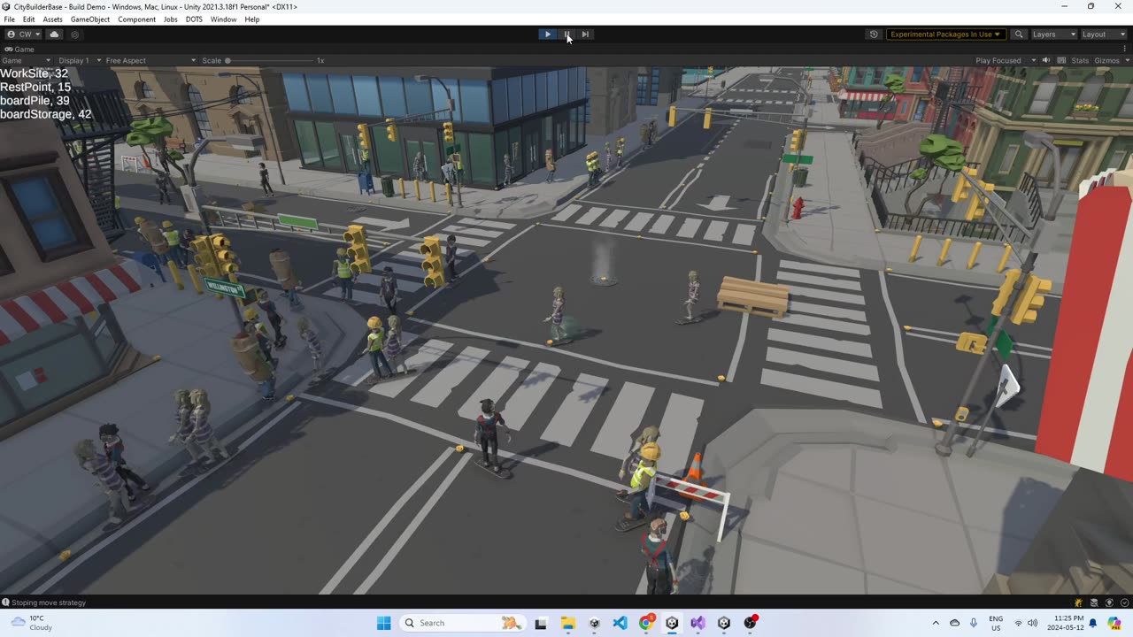The image size is (1133, 637).
Task: Click the Version Control icon beside cloud
Action: pos(75,35)
